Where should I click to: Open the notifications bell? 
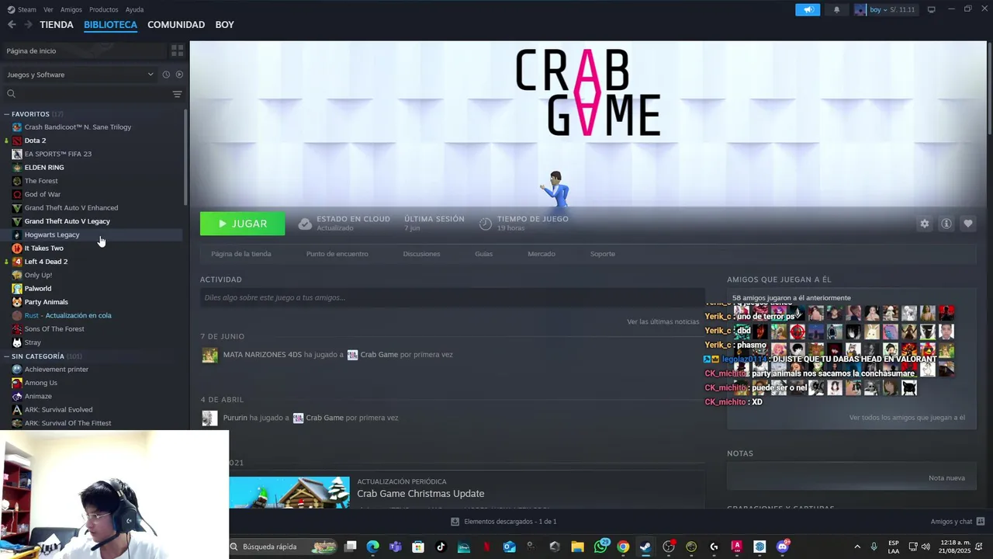click(836, 9)
